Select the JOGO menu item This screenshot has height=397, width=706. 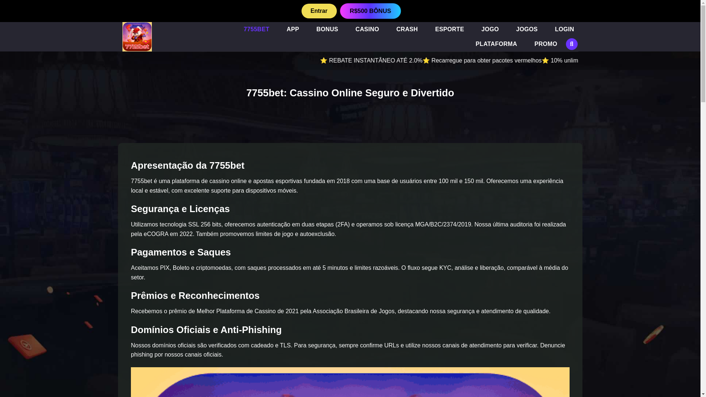coord(490,29)
